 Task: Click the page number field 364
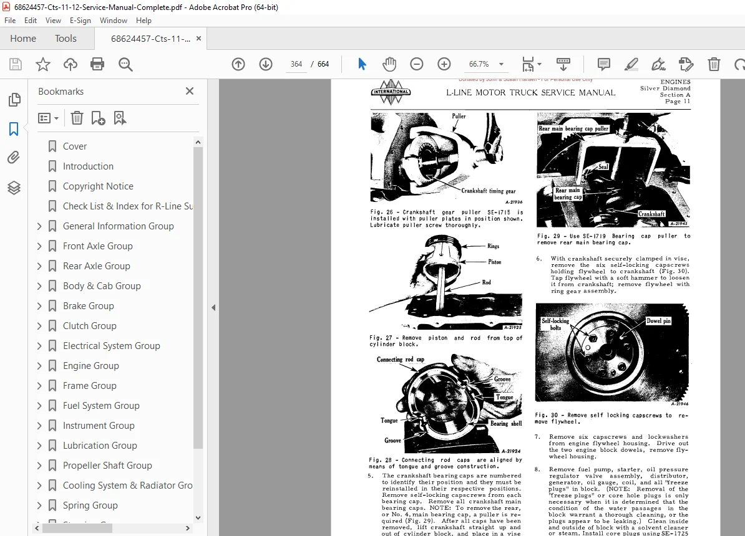(296, 64)
